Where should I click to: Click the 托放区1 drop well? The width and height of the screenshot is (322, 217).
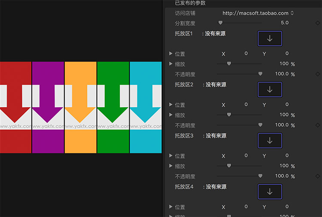coord(270,39)
